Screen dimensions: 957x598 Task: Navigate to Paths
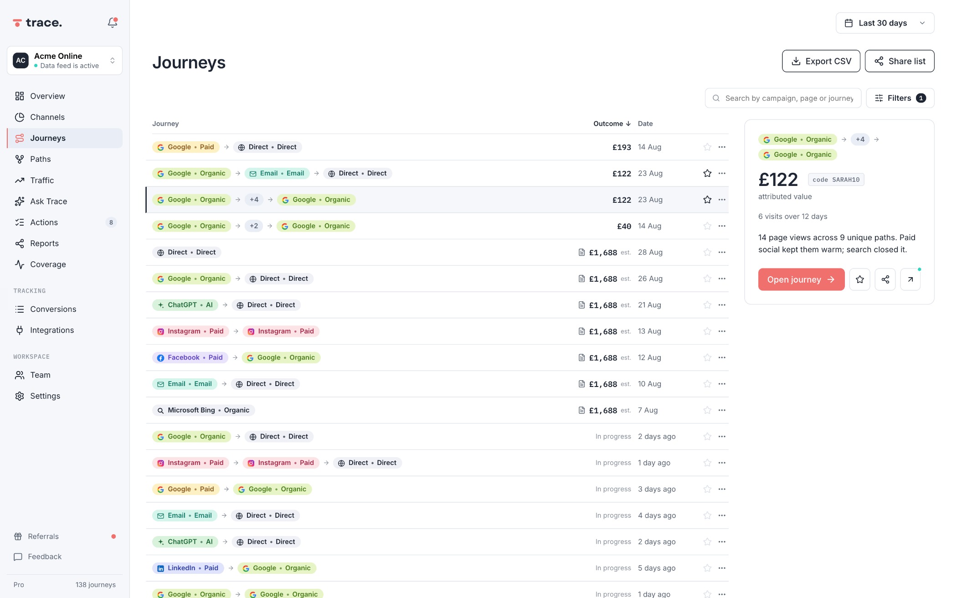point(65,159)
